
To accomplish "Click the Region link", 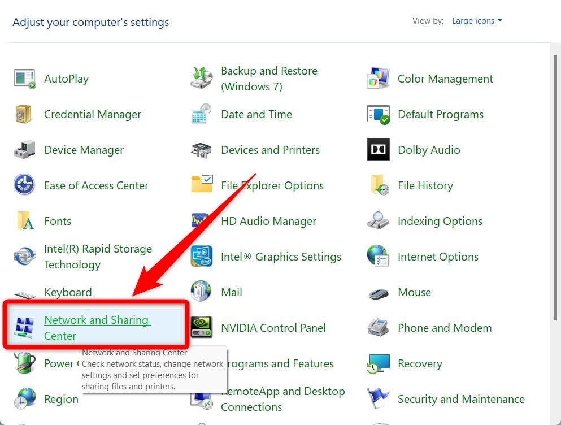I will click(61, 399).
